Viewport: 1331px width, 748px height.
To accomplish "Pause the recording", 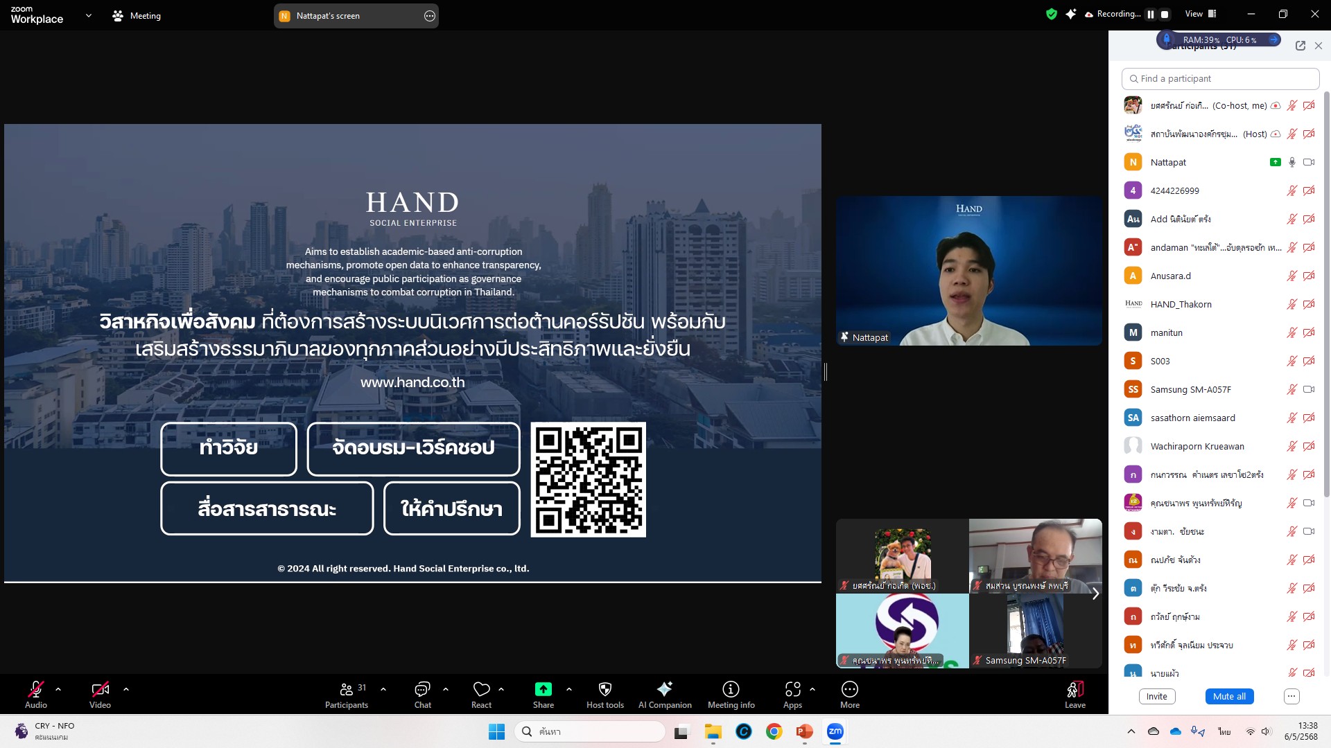I will (1151, 14).
